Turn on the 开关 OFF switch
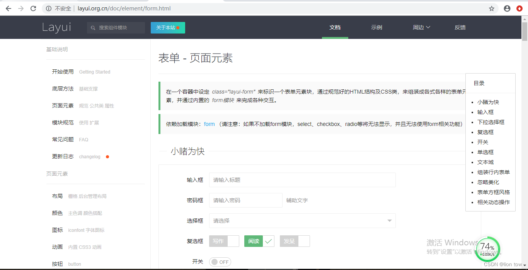Viewport: 528px width, 270px height. [x=220, y=262]
